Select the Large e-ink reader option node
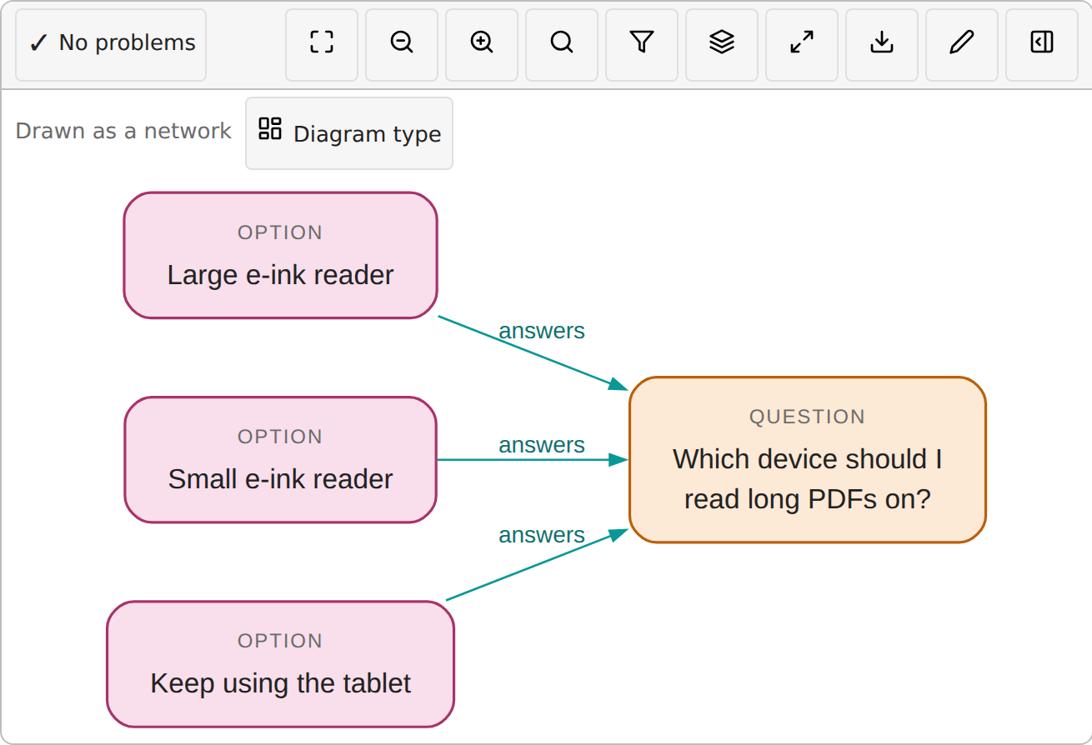The height and width of the screenshot is (745, 1092). pos(281,255)
